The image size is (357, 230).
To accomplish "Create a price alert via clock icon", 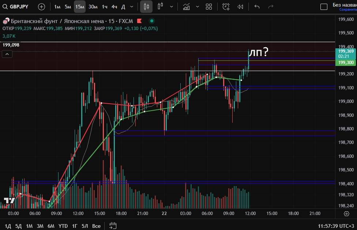I will tap(226, 7).
